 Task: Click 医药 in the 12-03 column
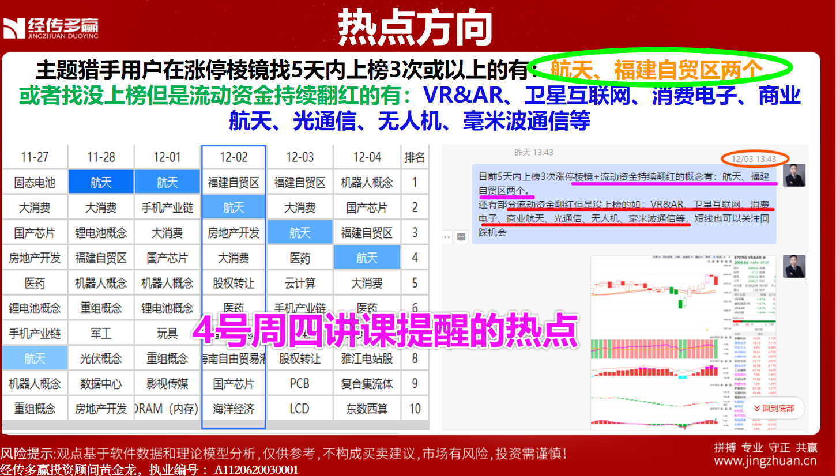click(300, 258)
